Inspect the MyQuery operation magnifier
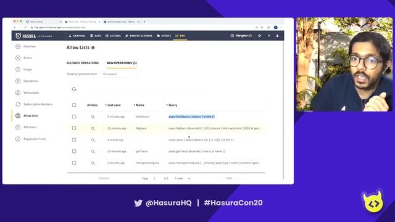 (93, 128)
